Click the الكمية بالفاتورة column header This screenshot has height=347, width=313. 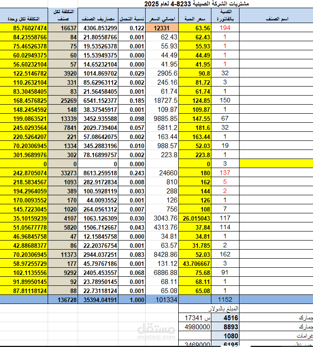225,15
